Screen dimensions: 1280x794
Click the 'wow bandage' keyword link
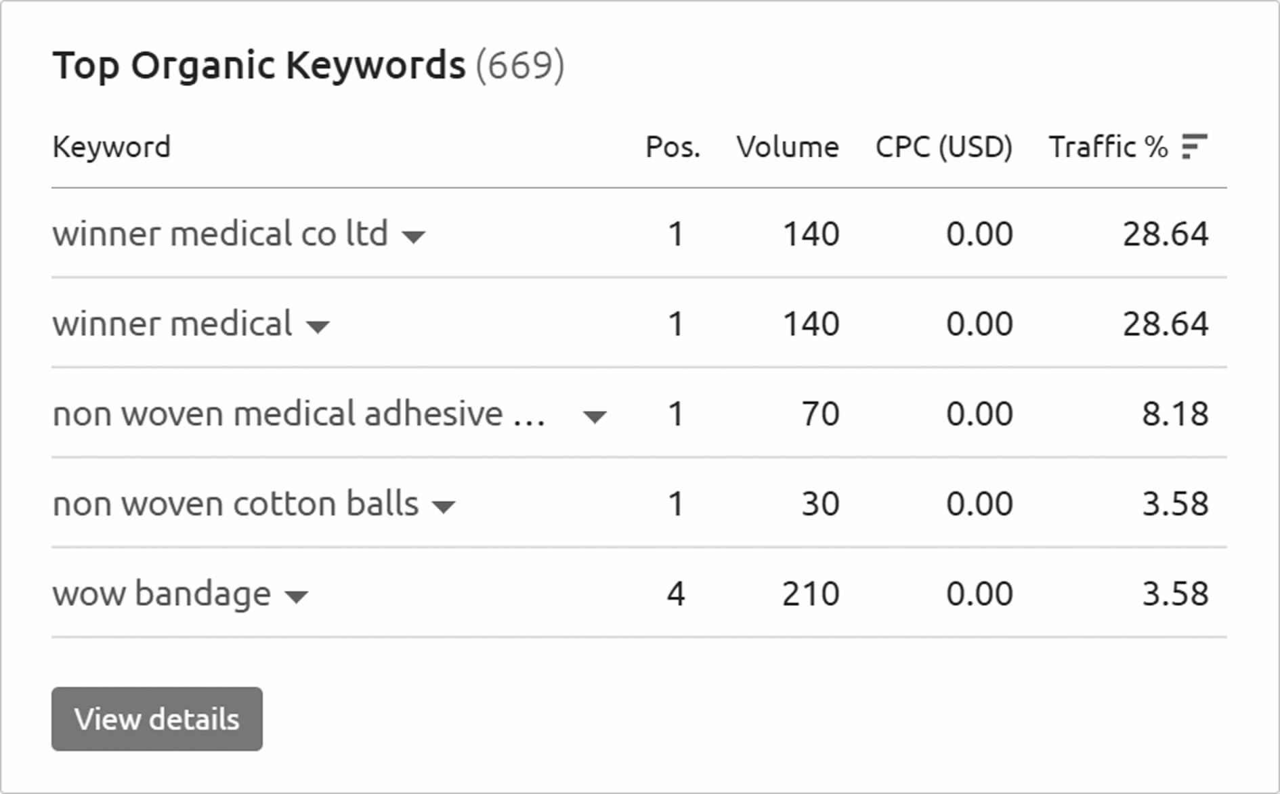coord(162,594)
